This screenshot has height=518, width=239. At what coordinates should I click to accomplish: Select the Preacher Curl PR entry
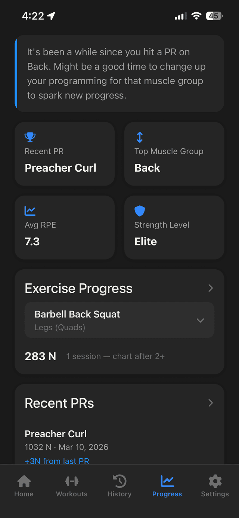tap(55, 433)
